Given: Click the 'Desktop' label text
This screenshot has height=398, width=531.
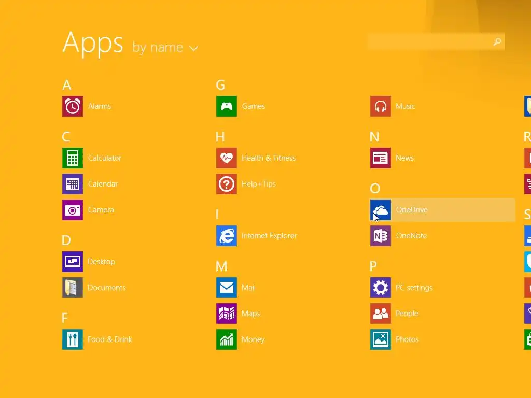Looking at the screenshot, I should coord(101,262).
